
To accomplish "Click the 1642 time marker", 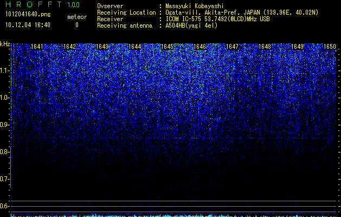I will click(69, 47).
